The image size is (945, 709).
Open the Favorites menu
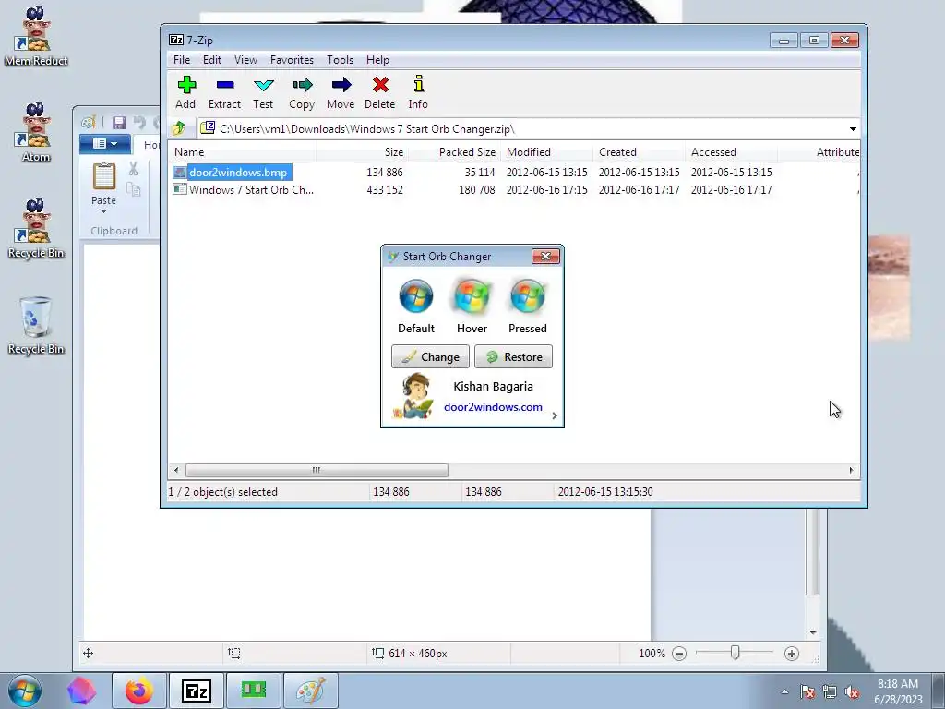(292, 60)
